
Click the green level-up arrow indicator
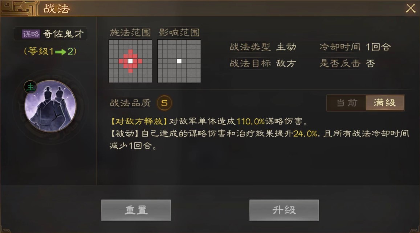coord(61,51)
